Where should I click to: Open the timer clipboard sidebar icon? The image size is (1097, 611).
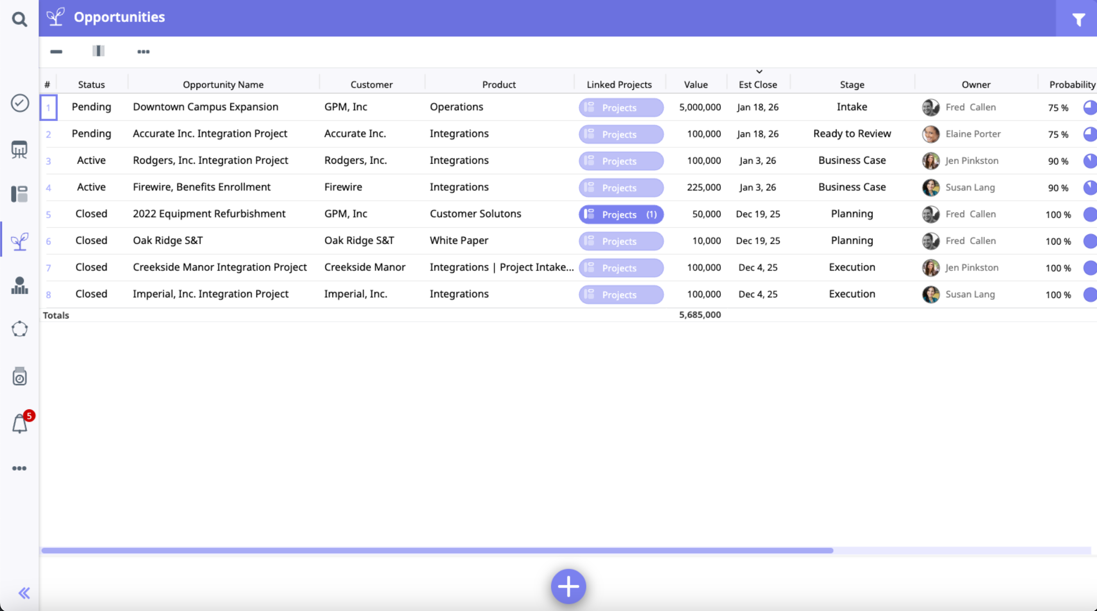(20, 376)
